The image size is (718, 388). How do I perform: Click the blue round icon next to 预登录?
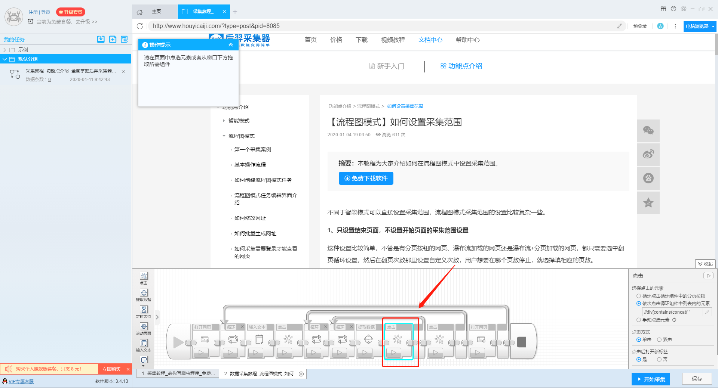click(x=660, y=26)
